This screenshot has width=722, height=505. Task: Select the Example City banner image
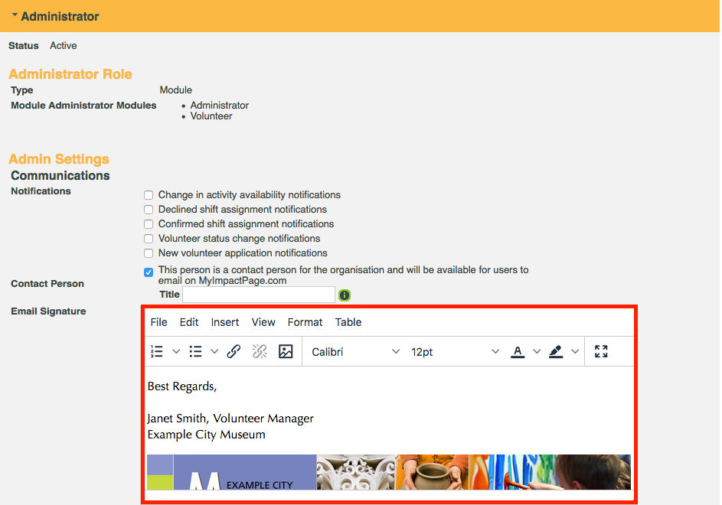[389, 472]
